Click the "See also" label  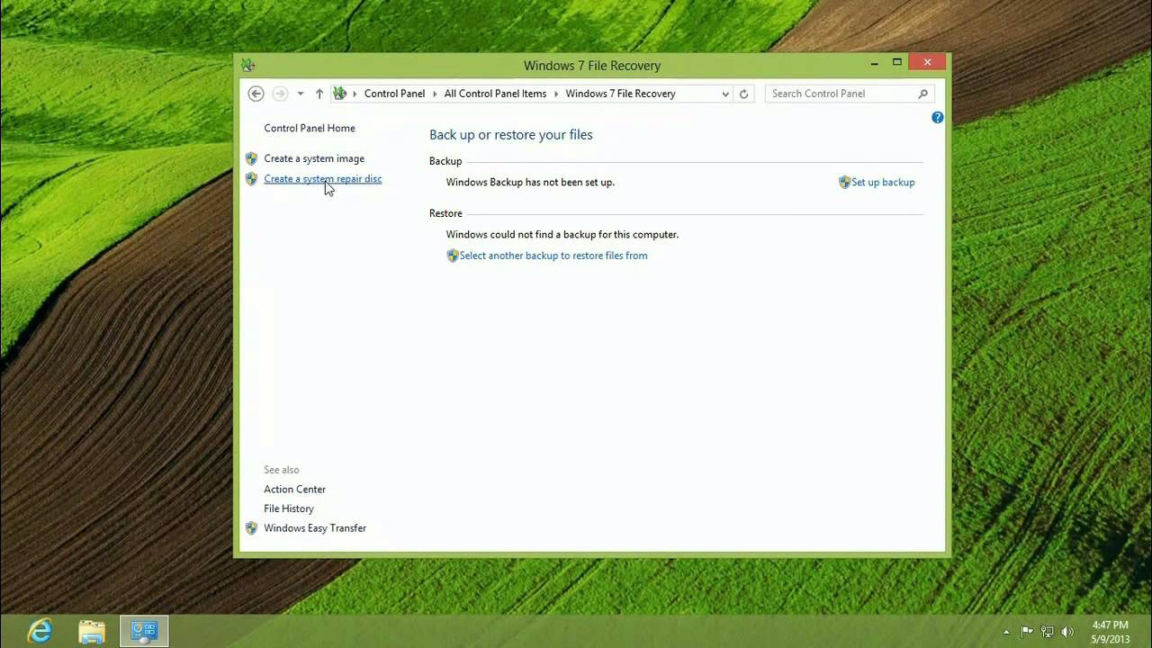point(281,470)
